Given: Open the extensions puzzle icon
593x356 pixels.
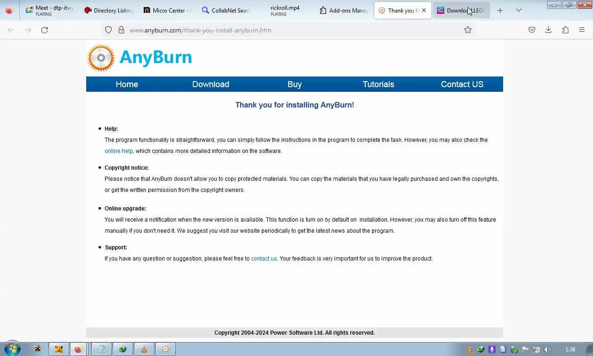Looking at the screenshot, I should tap(565, 30).
